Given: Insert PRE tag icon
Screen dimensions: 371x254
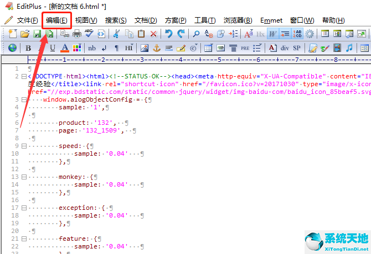Looking at the screenshot, I should coord(245,48).
